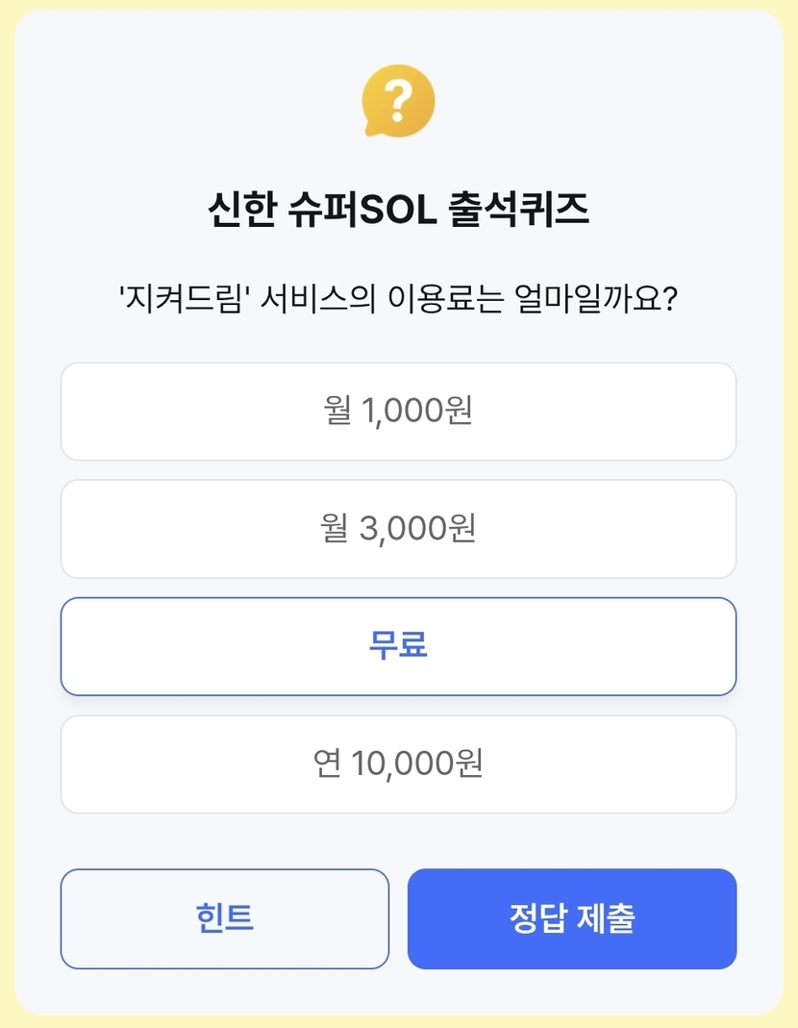Choose the free-of-charge answer outlined in blue
Screen dimensions: 798x1028
click(398, 646)
